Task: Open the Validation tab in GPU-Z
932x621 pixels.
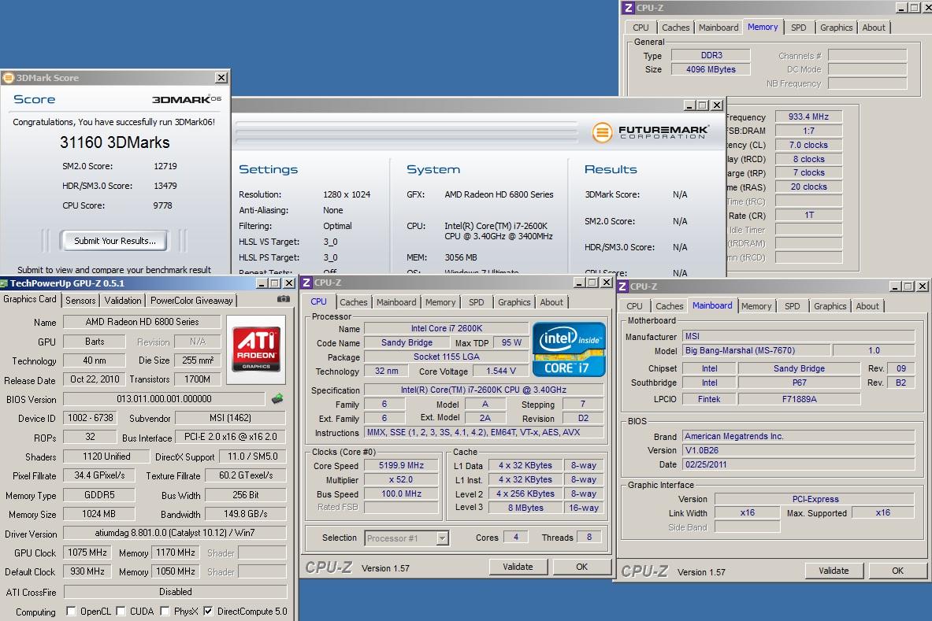Action: [x=123, y=301]
